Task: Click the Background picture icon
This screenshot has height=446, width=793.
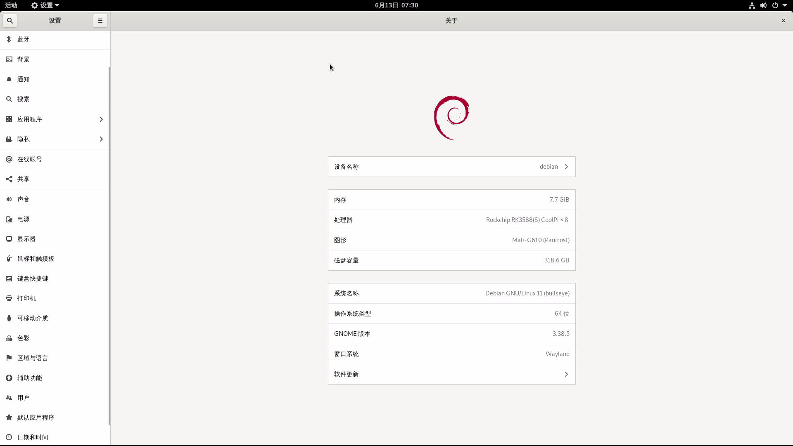Action: [9, 59]
